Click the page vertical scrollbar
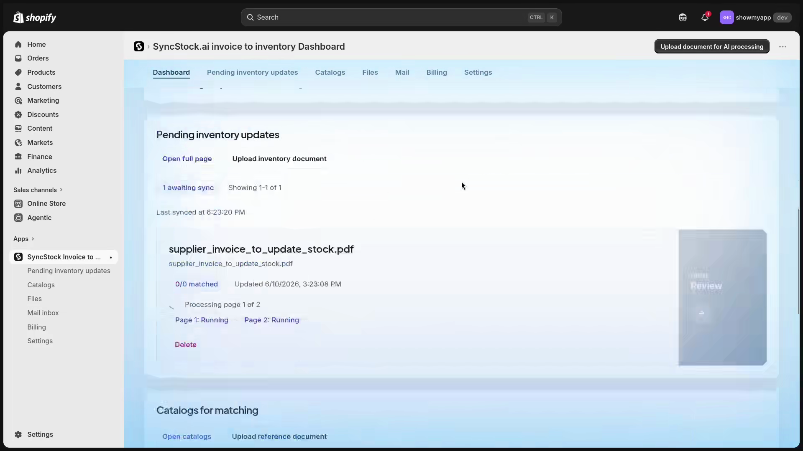803x451 pixels. click(798, 261)
